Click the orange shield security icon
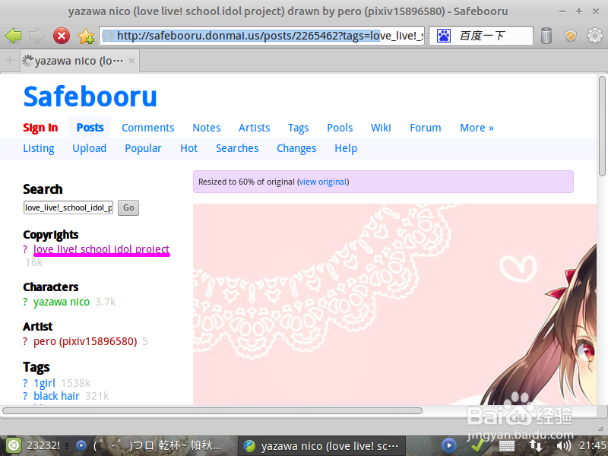This screenshot has width=608, height=456. 571,36
